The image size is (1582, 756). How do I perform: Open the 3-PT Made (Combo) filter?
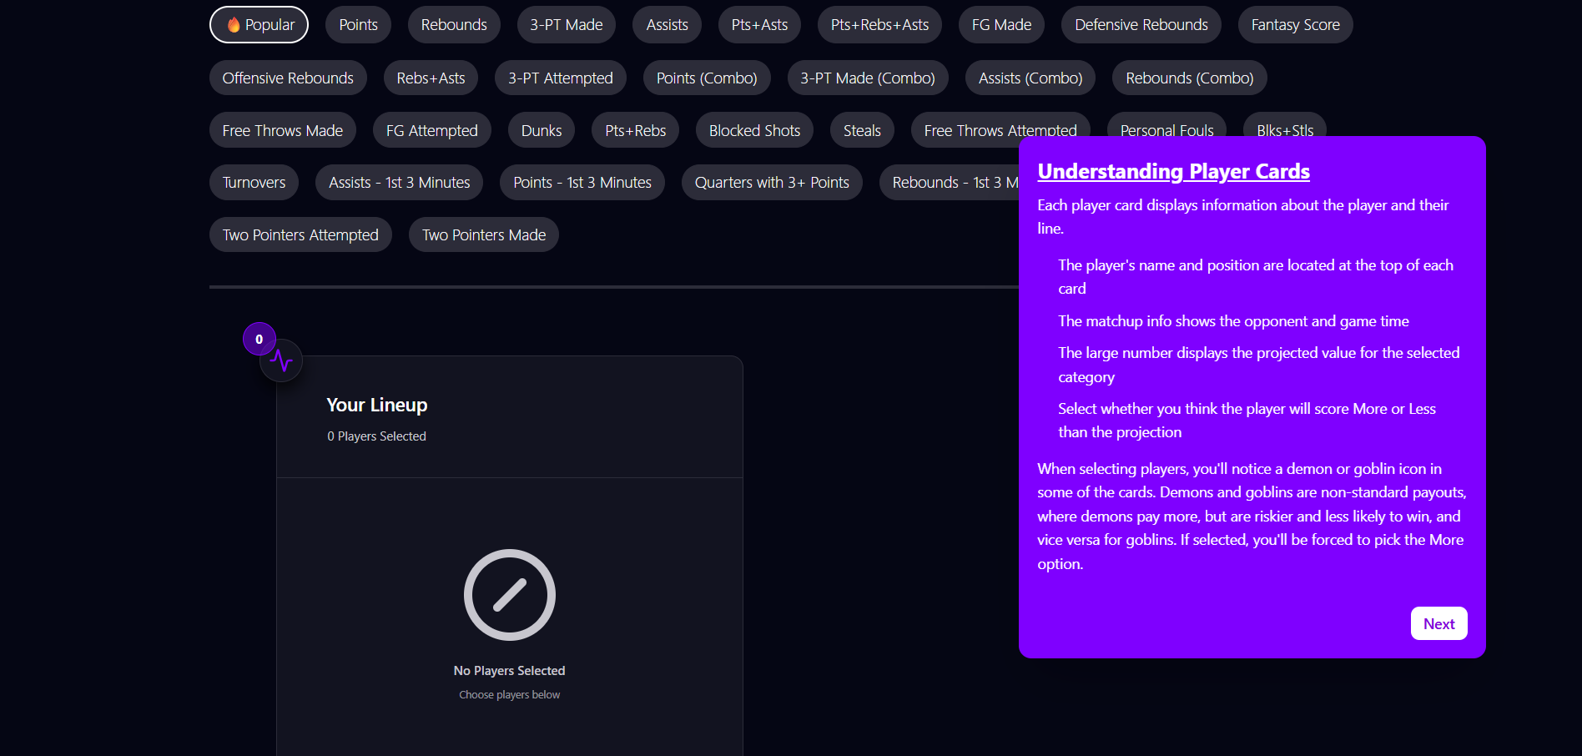coord(868,78)
